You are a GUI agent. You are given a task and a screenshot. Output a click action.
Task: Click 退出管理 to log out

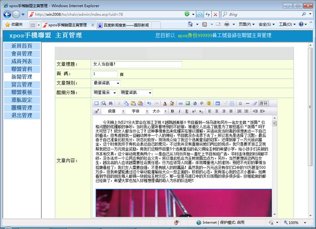pyautogui.click(x=21, y=116)
